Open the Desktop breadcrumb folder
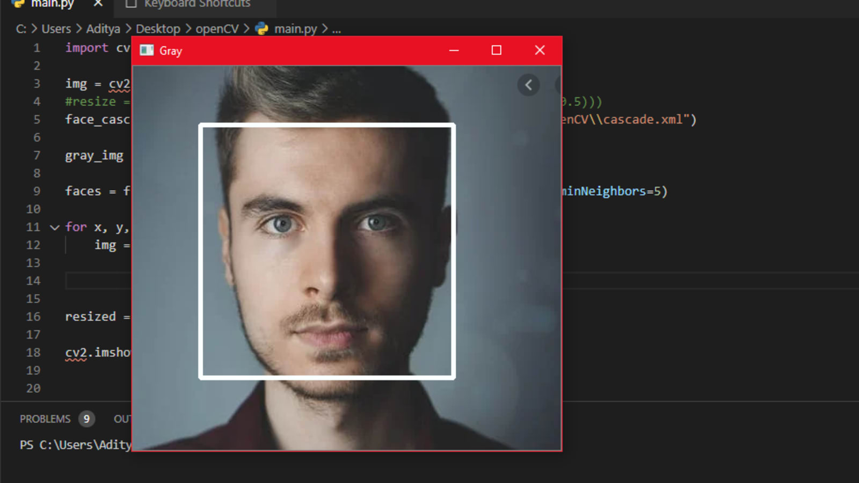The width and height of the screenshot is (859, 483). coord(158,29)
